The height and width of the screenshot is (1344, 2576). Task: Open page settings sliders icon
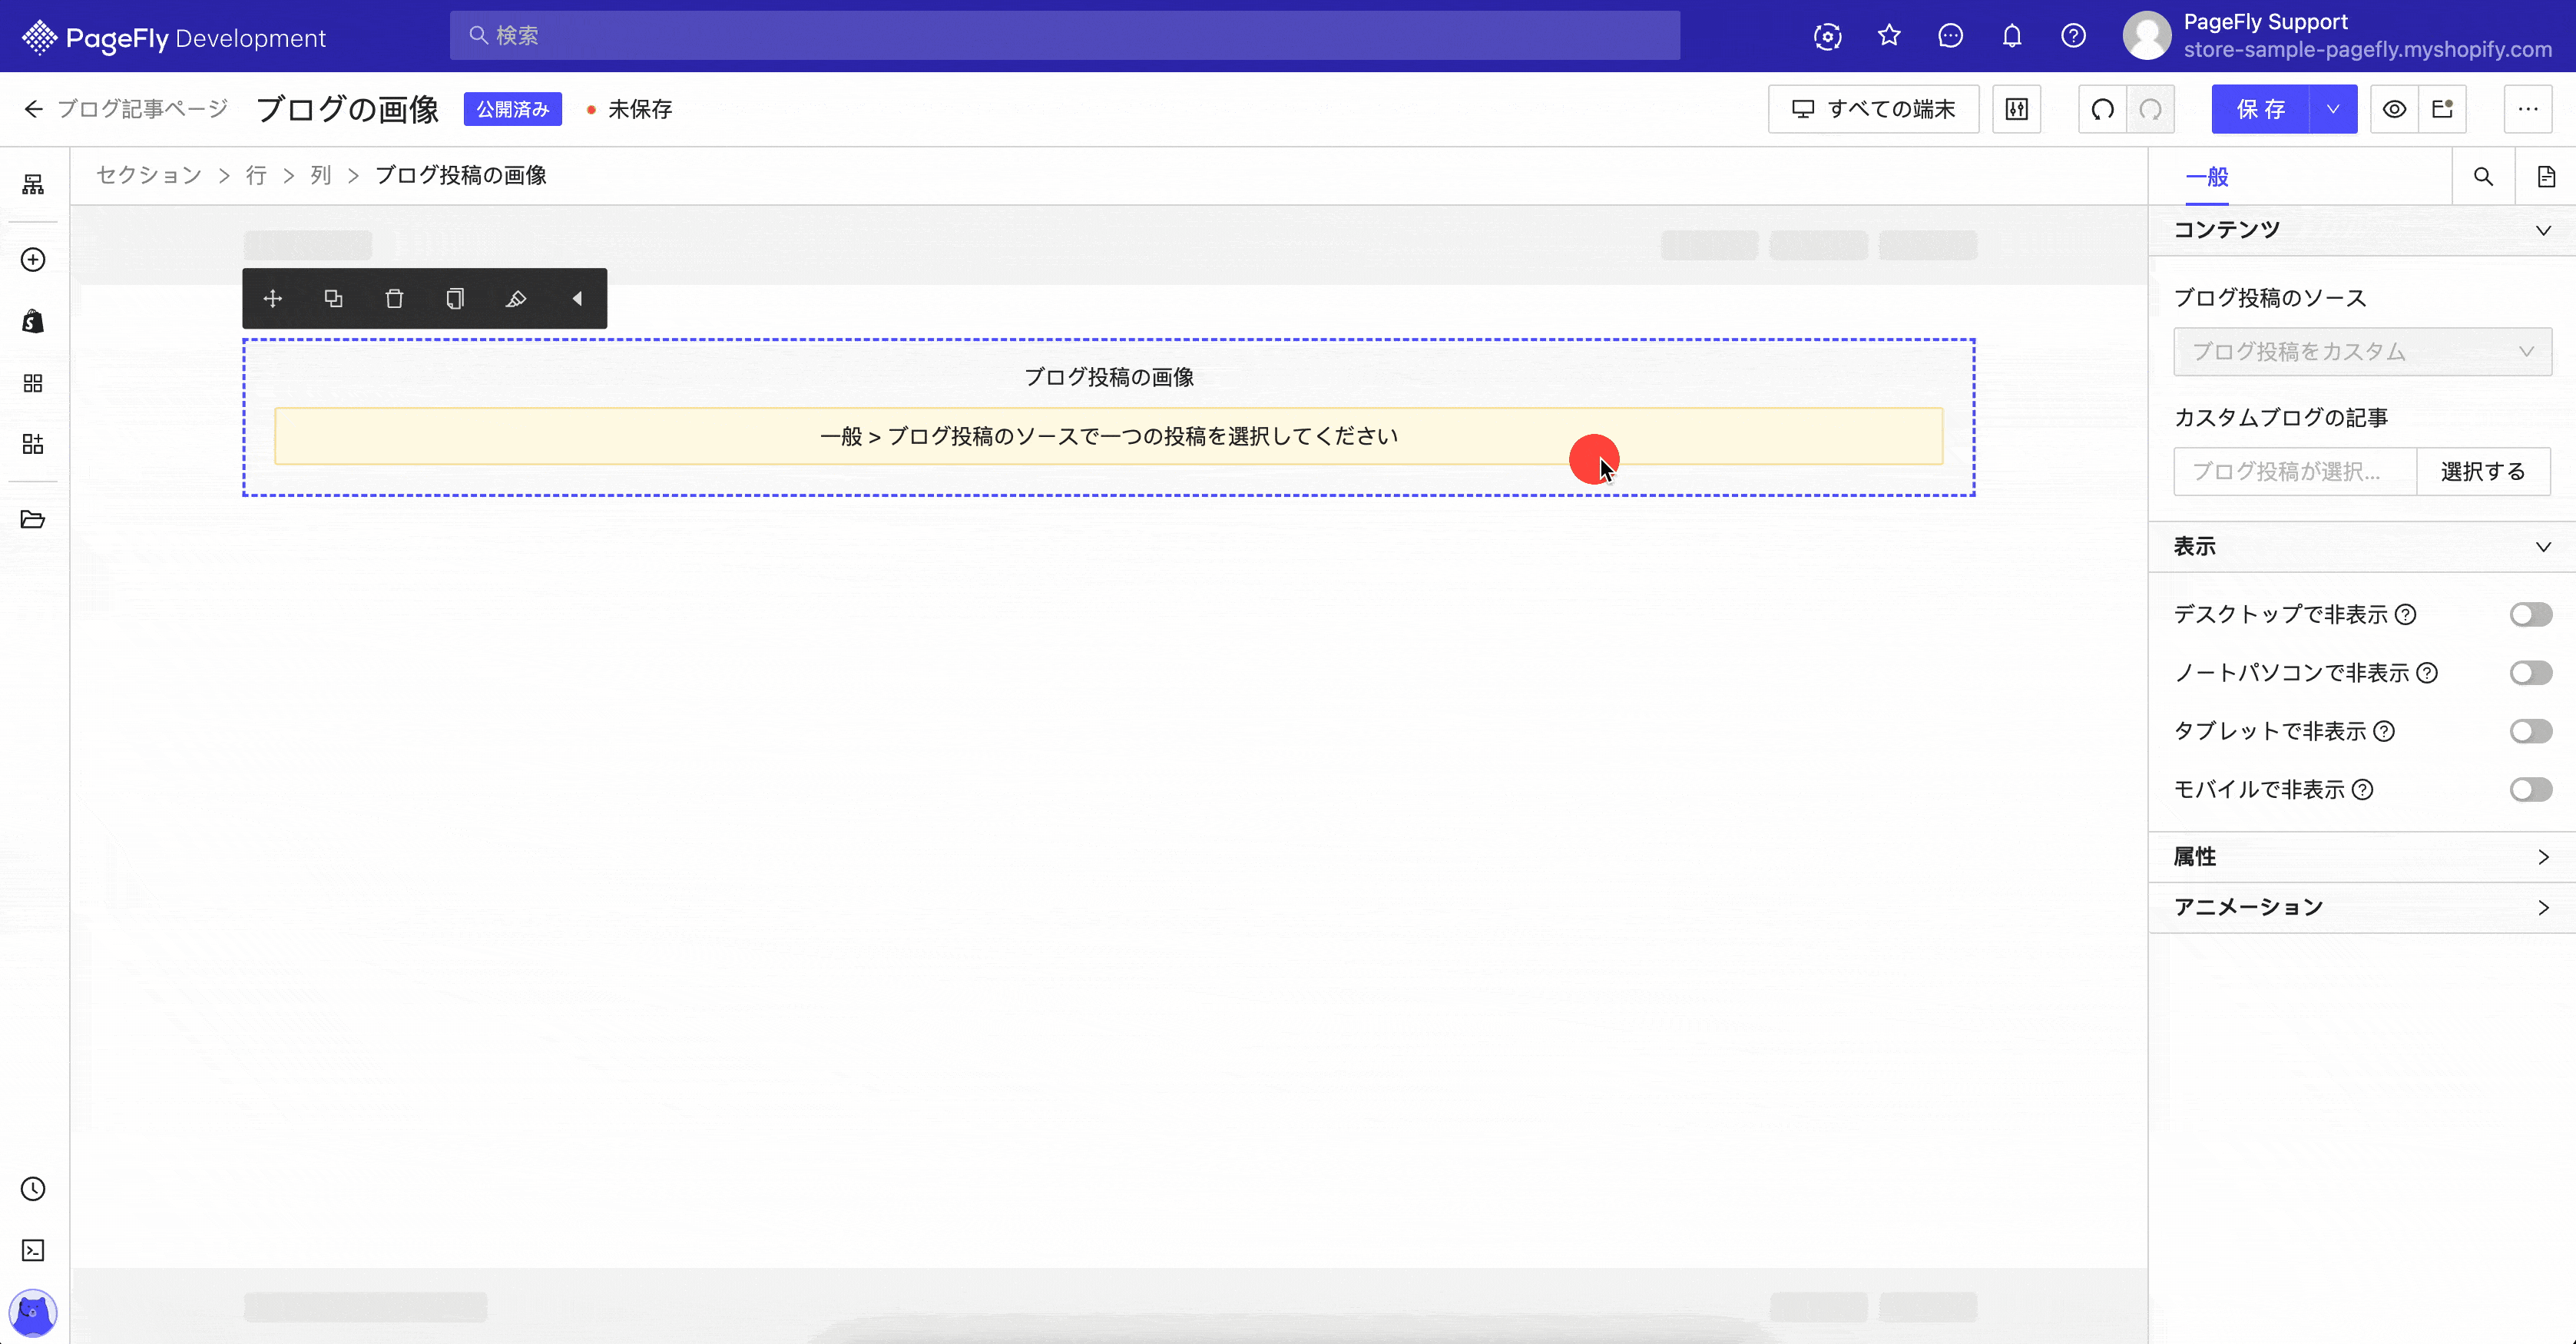2017,109
